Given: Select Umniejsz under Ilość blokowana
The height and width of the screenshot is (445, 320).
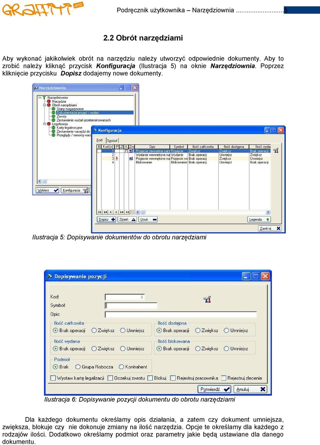Looking at the screenshot, I should 226,348.
